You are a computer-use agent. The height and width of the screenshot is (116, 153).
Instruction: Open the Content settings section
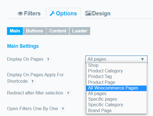58,31
